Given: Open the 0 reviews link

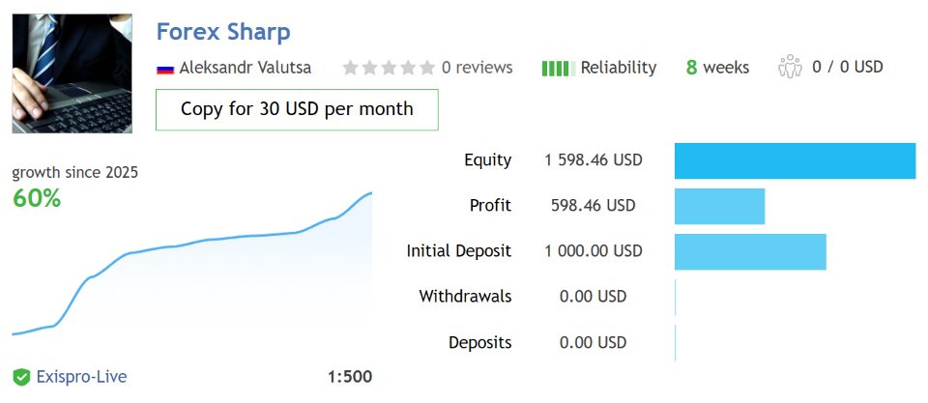Looking at the screenshot, I should click(477, 68).
